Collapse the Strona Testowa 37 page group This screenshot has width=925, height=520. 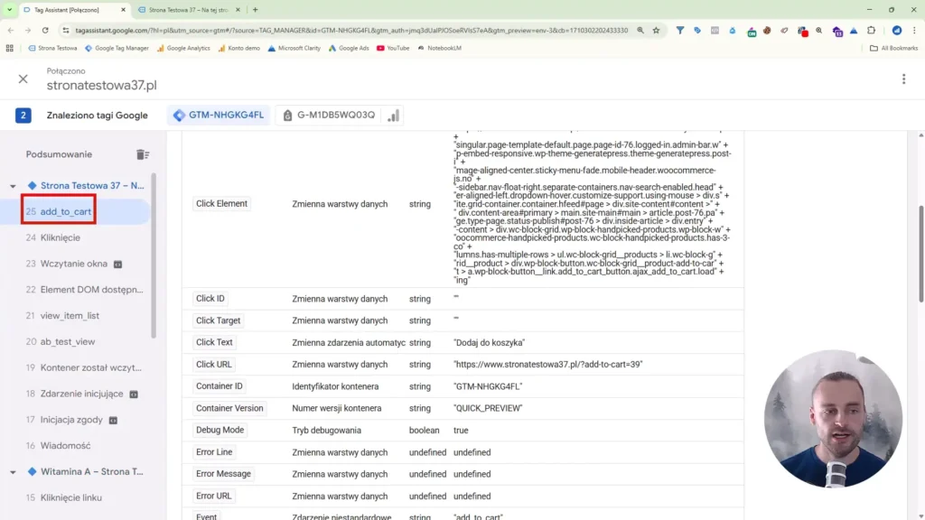pos(13,186)
